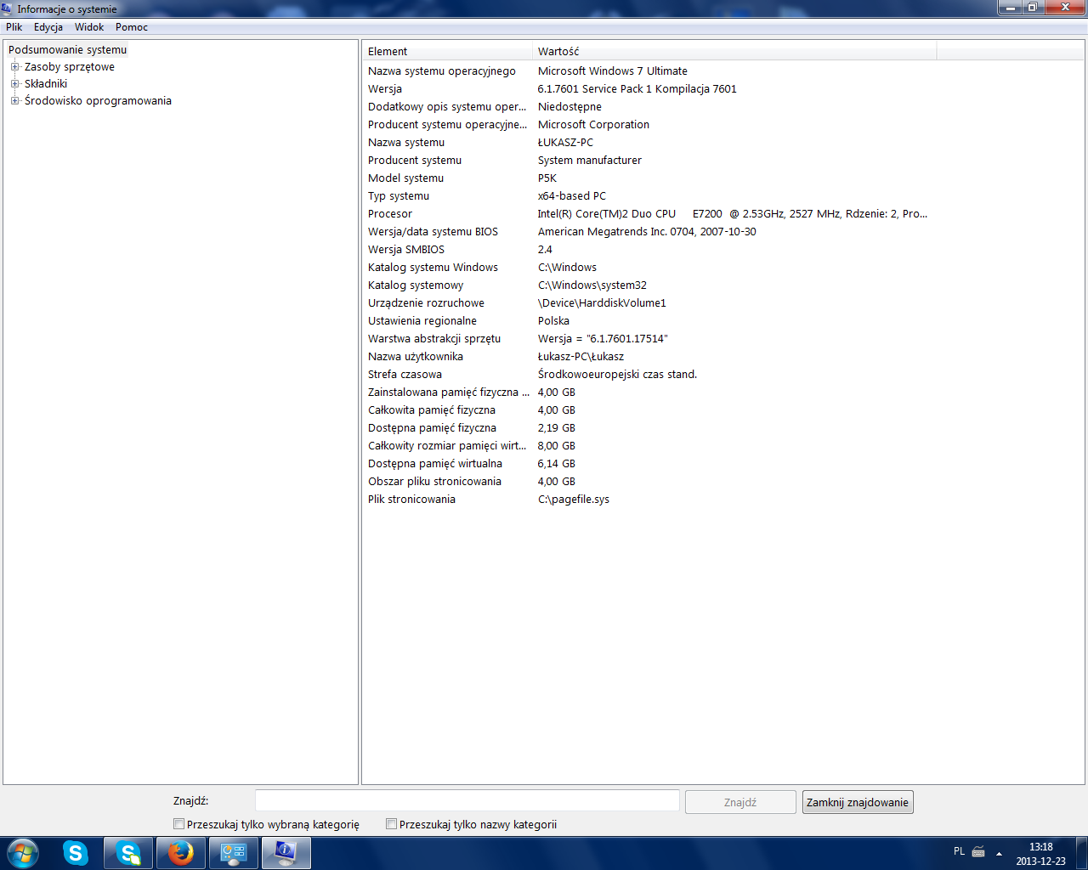Select the 'Nazwa użytkownika' row label
Screen dimensions: 1088x870
pos(416,356)
